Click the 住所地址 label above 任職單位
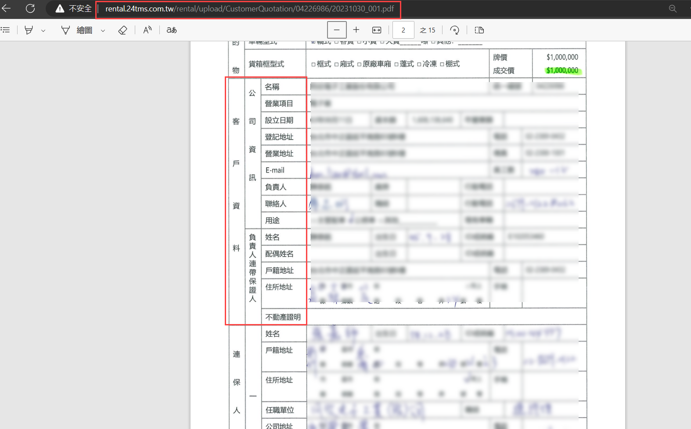 pos(279,380)
